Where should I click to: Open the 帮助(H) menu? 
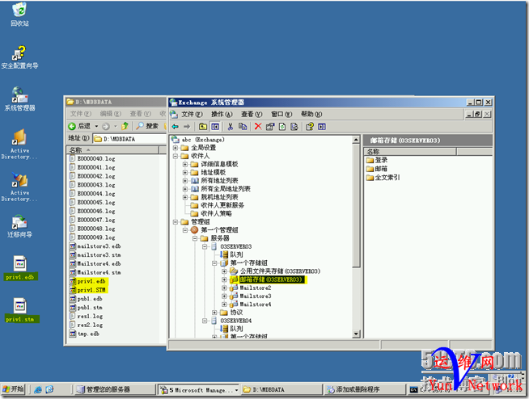311,114
